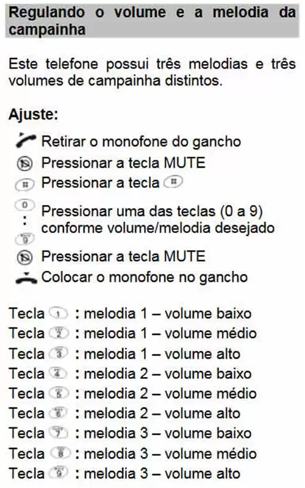Image resolution: width=305 pixels, height=488 pixels.
Task: Click key 9 icon for melodia 3 alto
Action: coord(59,473)
